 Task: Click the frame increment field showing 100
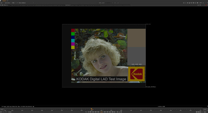[205, 112]
